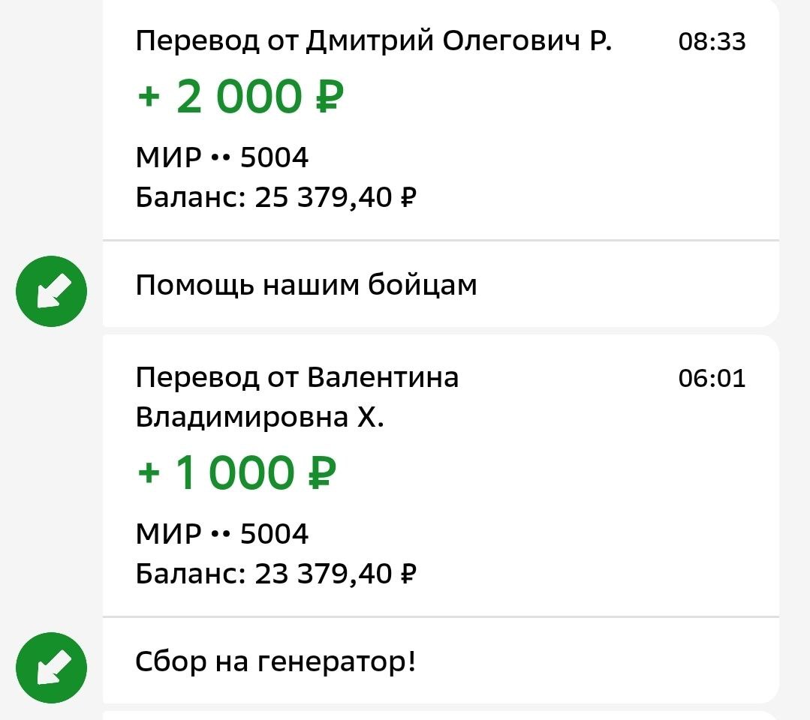Tap the green plus sign before 2 000
The width and height of the screenshot is (810, 720).
click(x=149, y=97)
